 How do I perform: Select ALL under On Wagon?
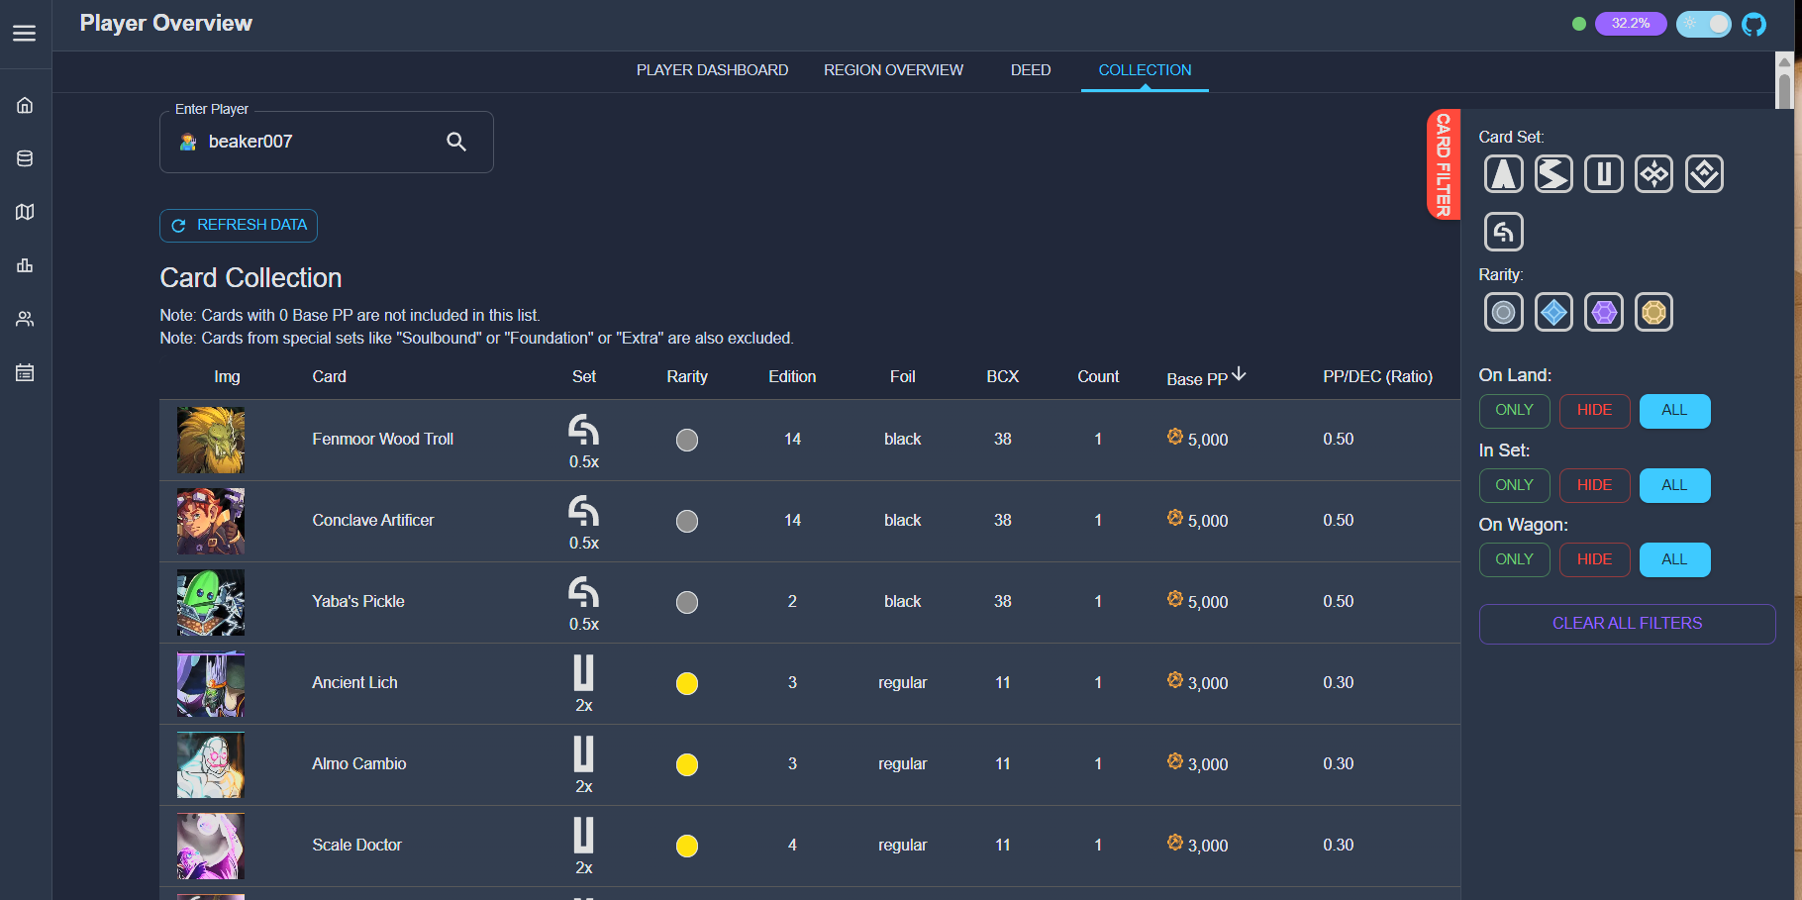coord(1674,559)
